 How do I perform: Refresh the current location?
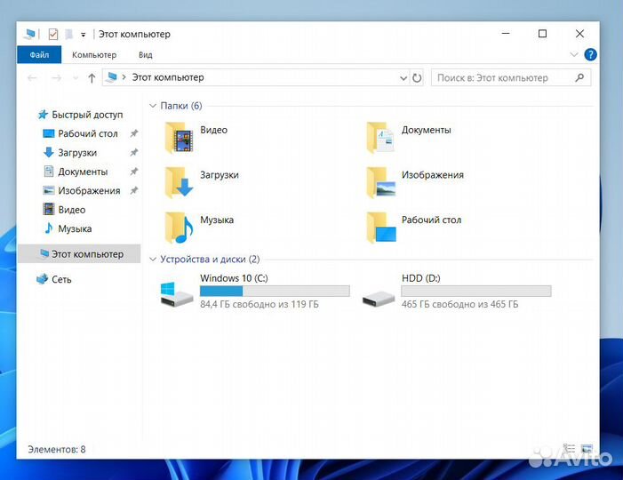[417, 78]
